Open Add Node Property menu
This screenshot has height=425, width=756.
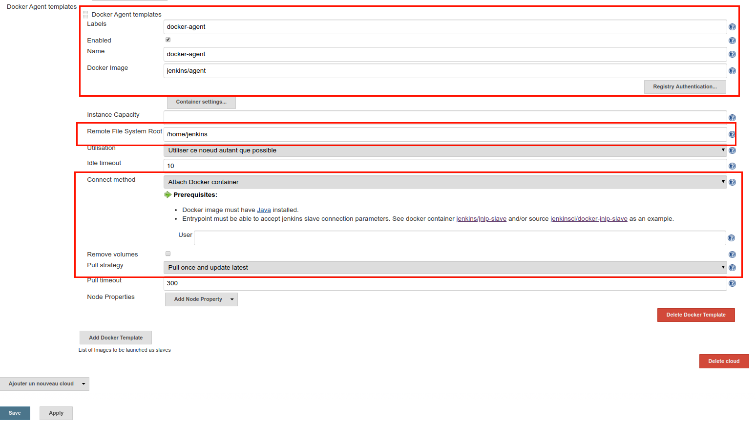pyautogui.click(x=201, y=299)
